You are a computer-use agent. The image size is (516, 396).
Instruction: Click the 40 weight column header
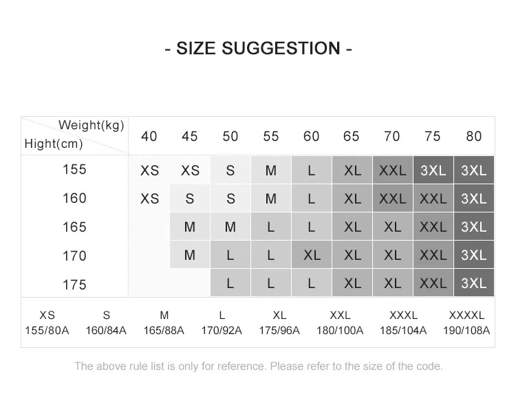[x=149, y=136]
